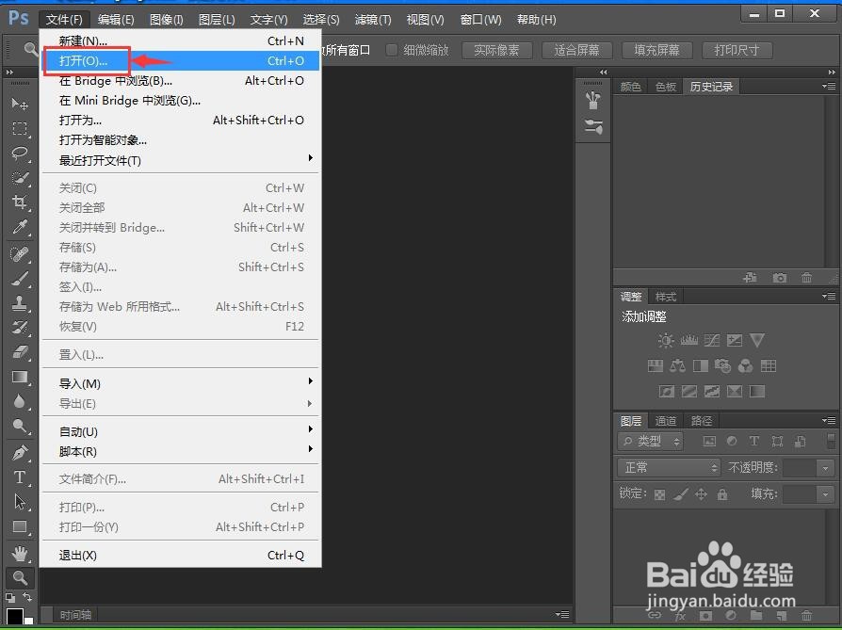
Task: Toggle lock transparent pixels in Layers panel
Action: (x=659, y=495)
